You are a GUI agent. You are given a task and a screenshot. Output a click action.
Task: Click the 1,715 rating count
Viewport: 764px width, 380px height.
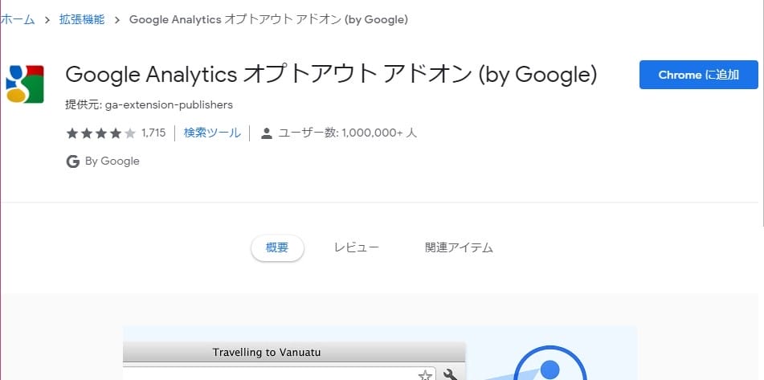click(x=153, y=133)
